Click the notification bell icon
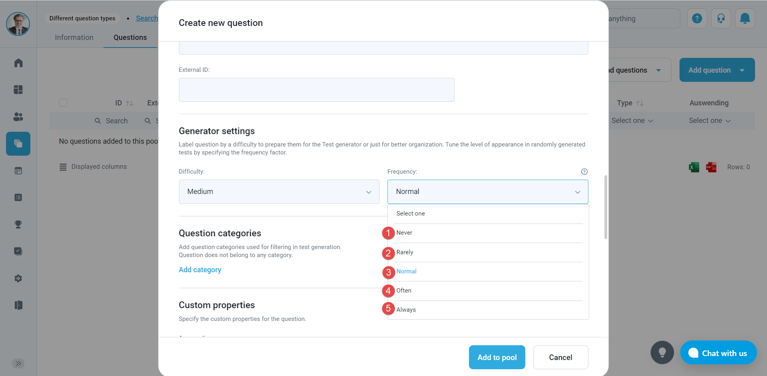 (x=745, y=19)
